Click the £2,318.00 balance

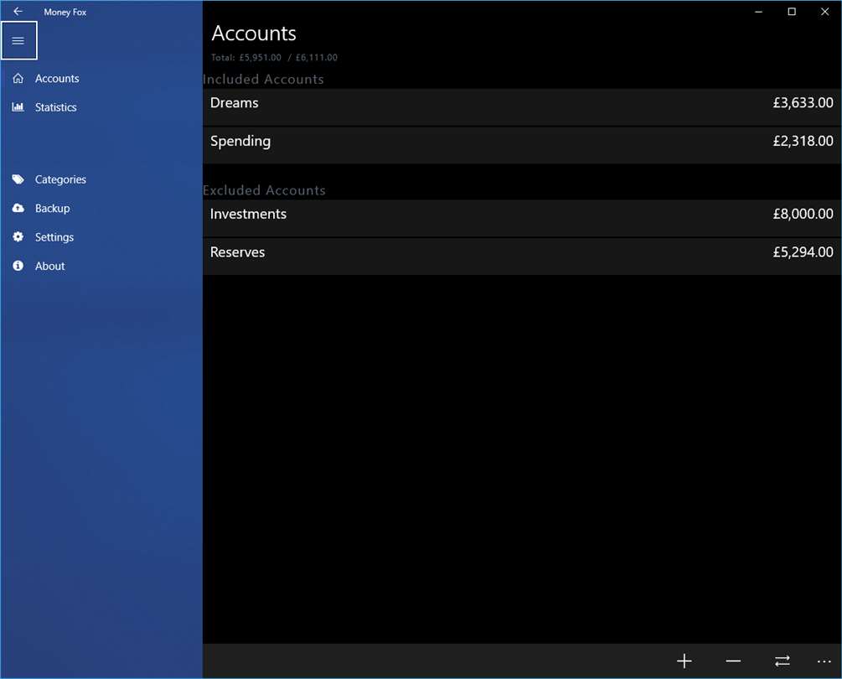803,141
